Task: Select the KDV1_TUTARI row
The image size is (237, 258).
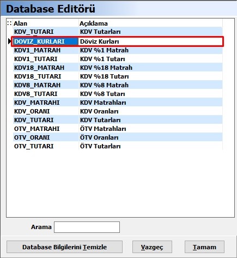Action: click(x=118, y=59)
